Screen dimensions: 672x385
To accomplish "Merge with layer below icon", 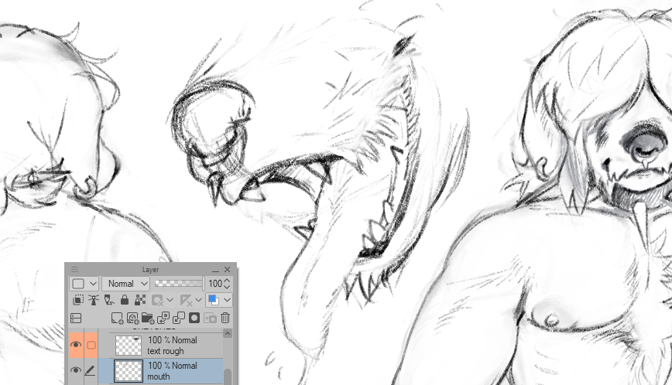I will 179,318.
